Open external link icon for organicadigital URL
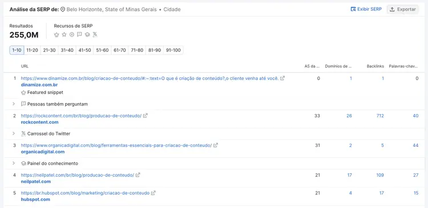This screenshot has height=208, width=428. click(x=216, y=145)
